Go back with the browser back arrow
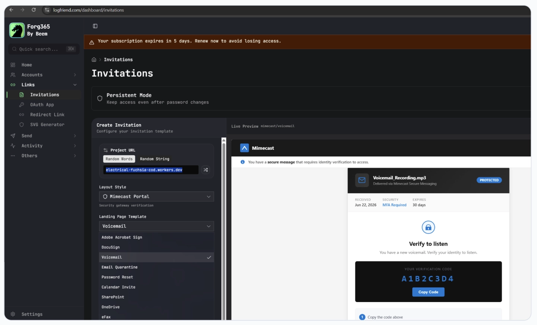Viewport: 537px width, 325px height. 11,10
